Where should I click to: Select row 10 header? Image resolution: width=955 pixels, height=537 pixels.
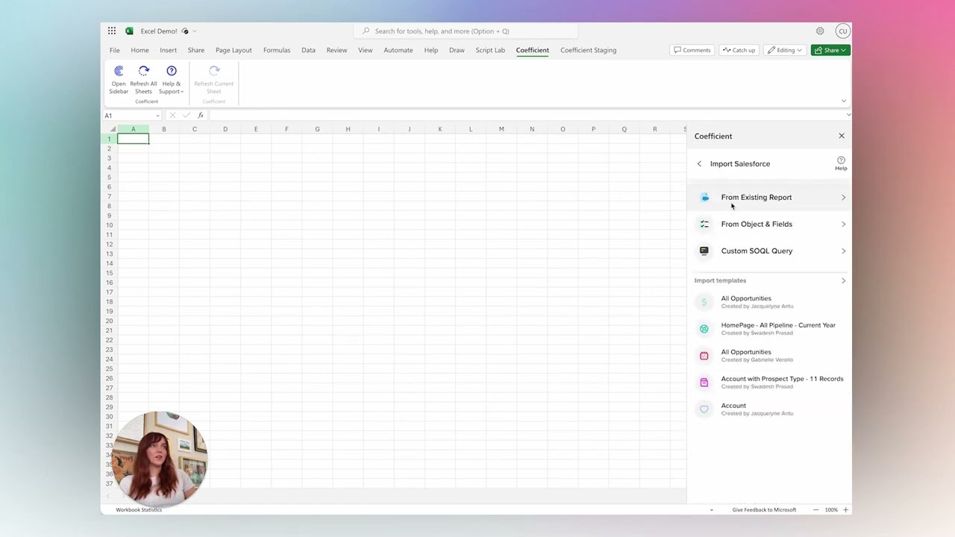pos(110,225)
